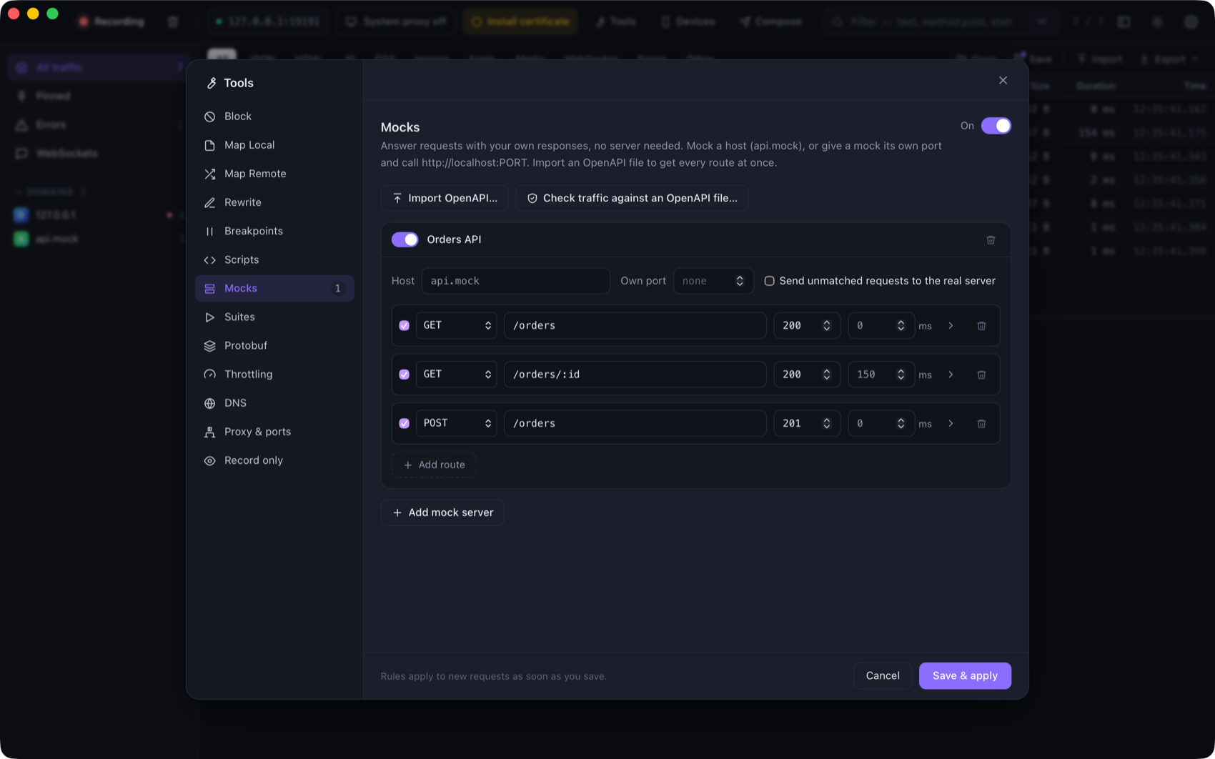Delete the GET /orders route with zero delay
The height and width of the screenshot is (759, 1215).
pos(981,325)
